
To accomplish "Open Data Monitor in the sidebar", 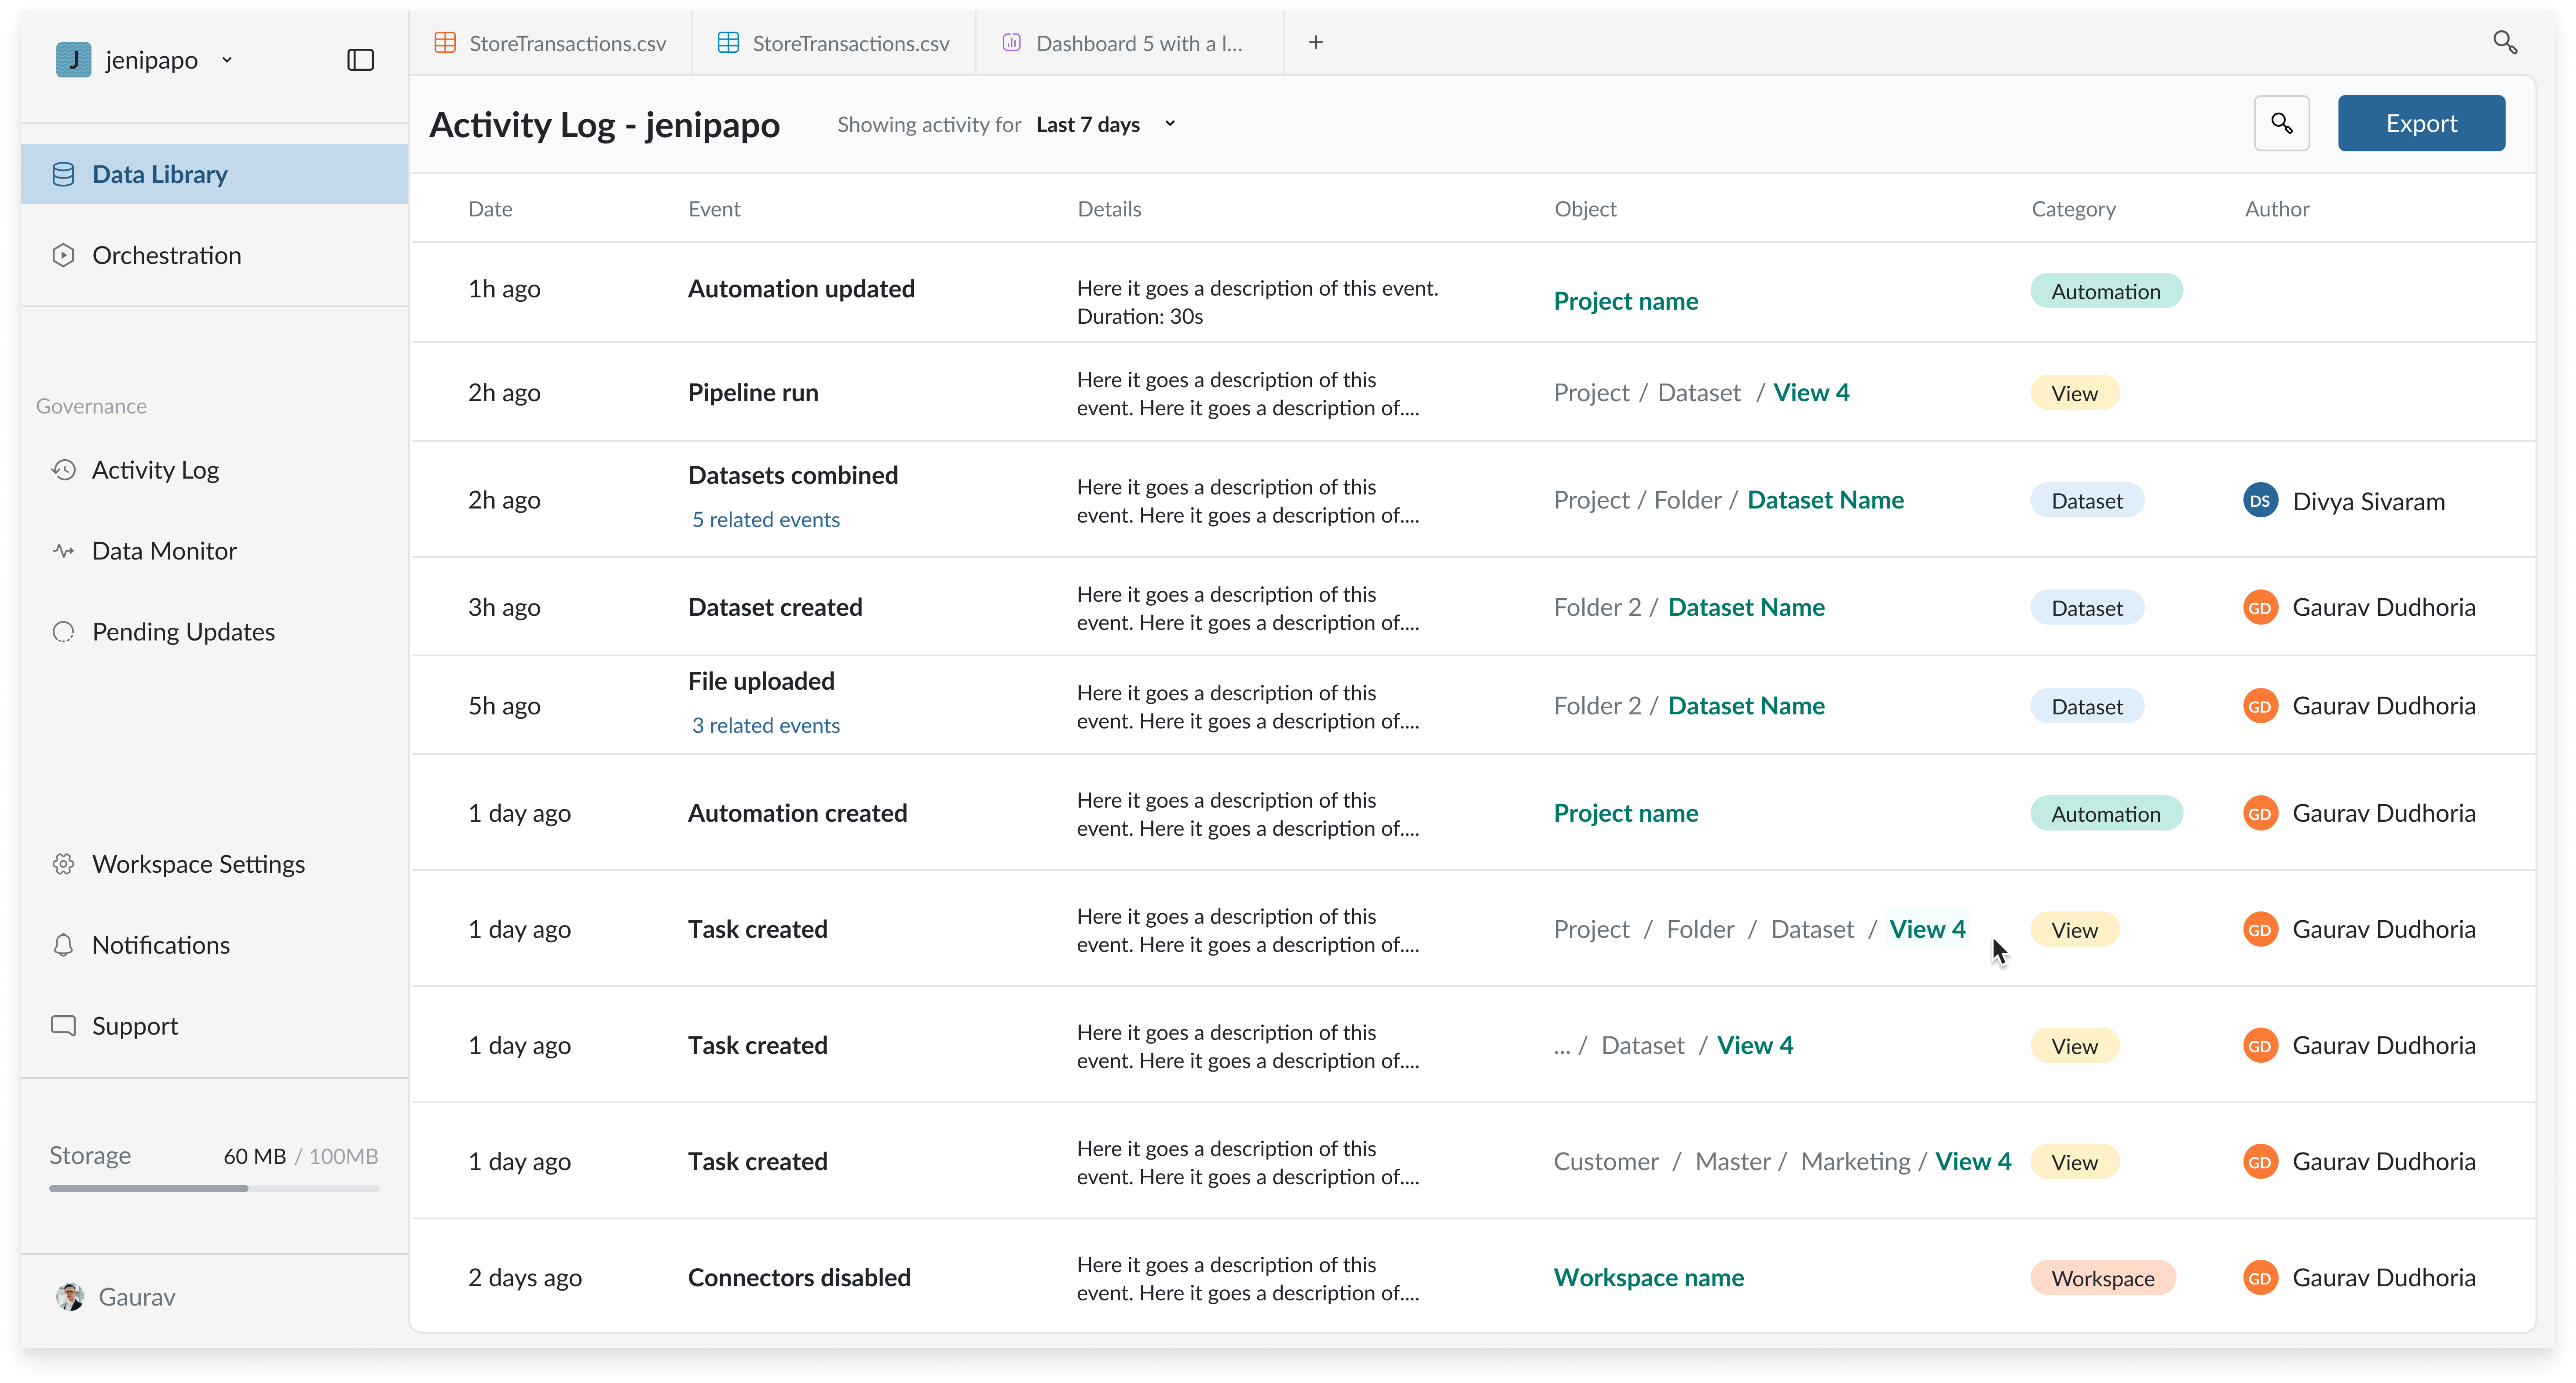I will [x=164, y=551].
